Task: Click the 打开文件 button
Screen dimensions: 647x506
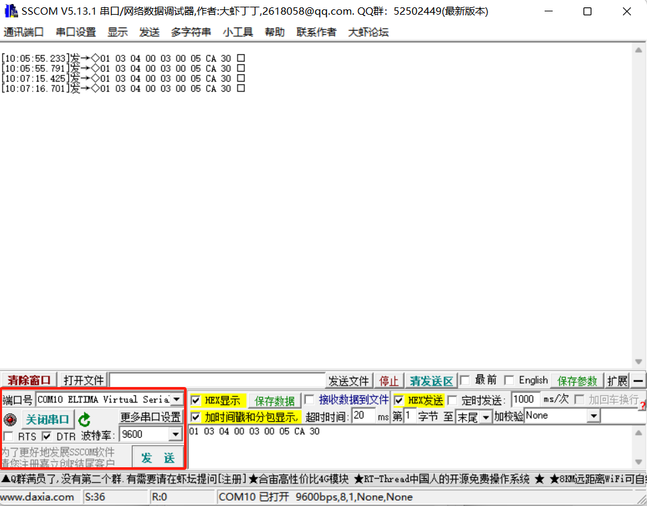Action: coord(84,380)
